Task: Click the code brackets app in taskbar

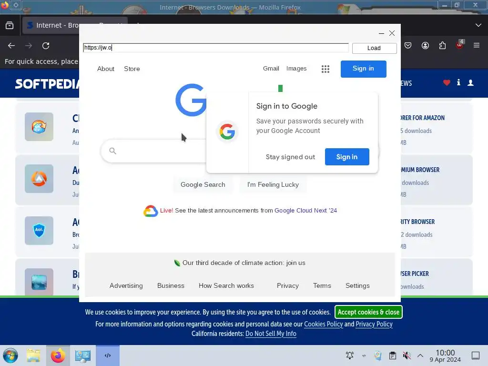Action: click(x=108, y=356)
